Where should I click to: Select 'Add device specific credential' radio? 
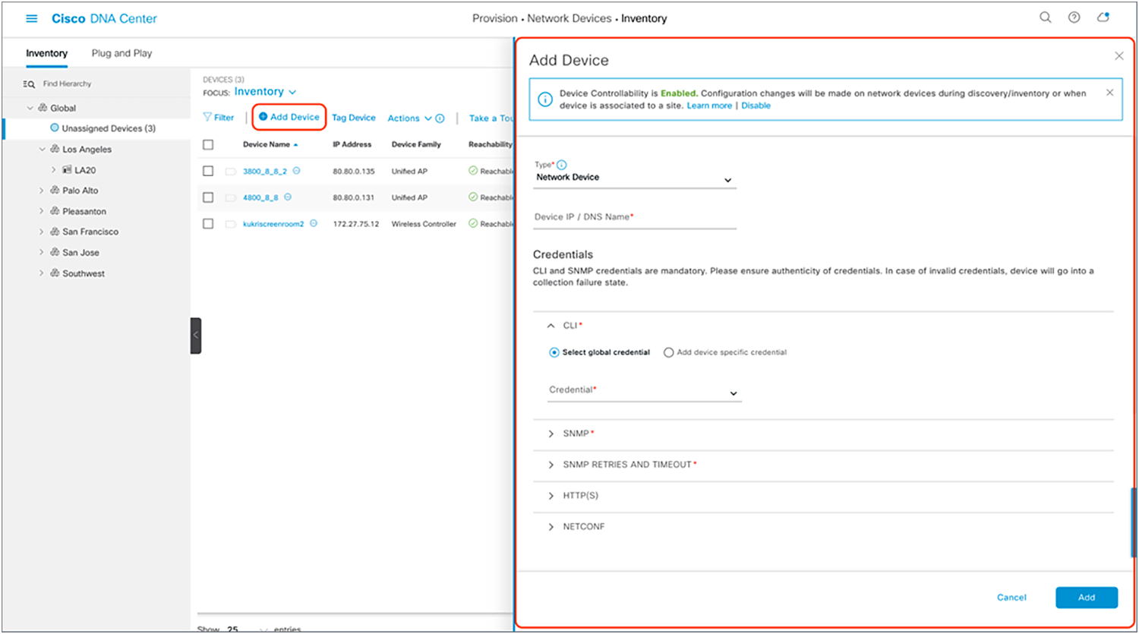pyautogui.click(x=668, y=352)
